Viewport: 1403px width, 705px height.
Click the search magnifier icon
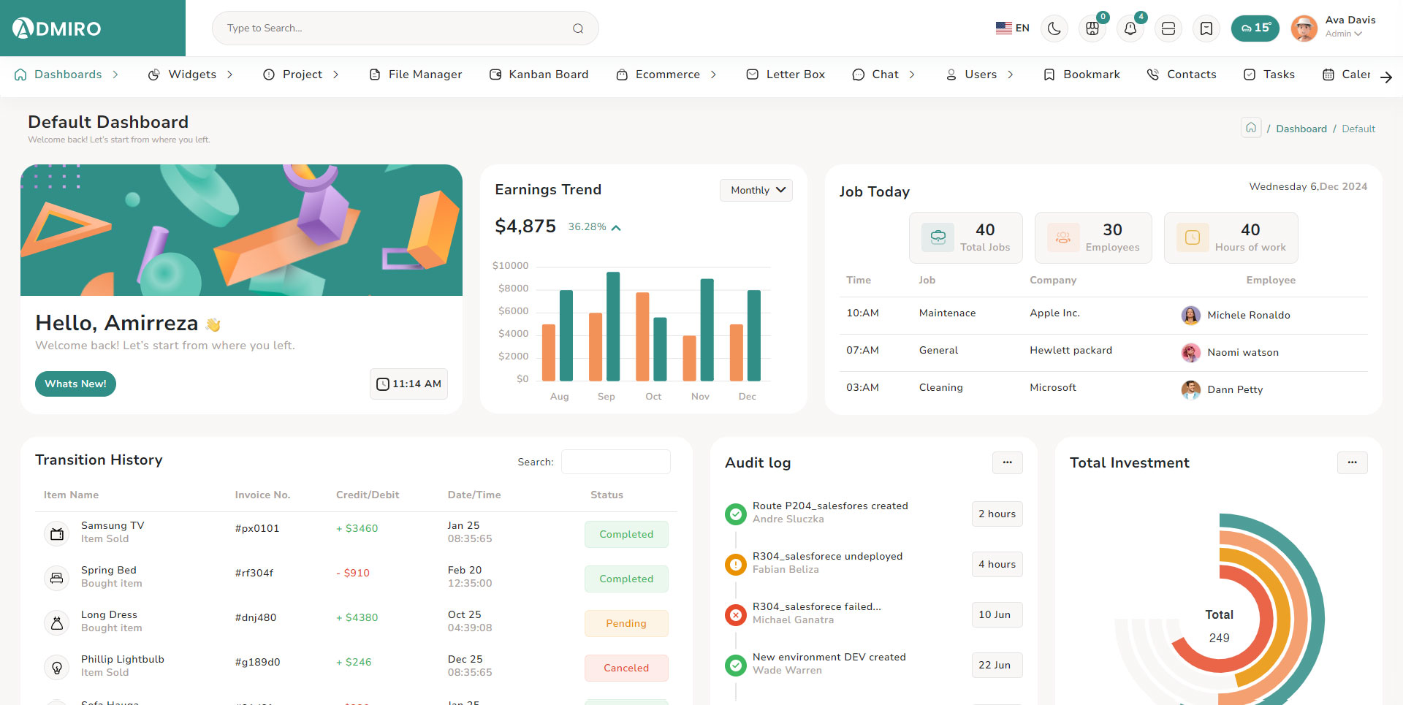(578, 28)
